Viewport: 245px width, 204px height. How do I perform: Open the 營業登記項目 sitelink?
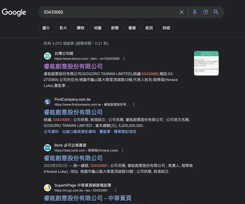point(125,132)
